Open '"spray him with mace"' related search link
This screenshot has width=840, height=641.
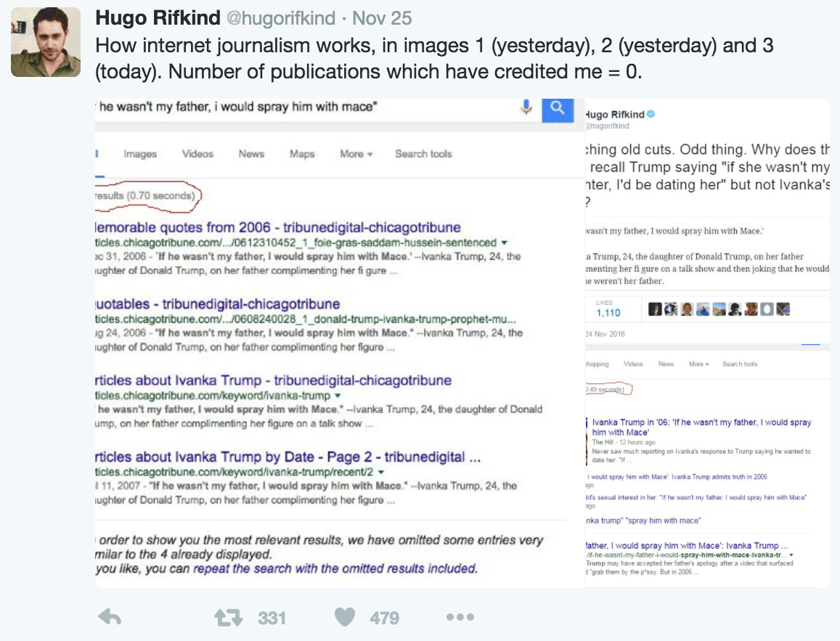(x=643, y=521)
